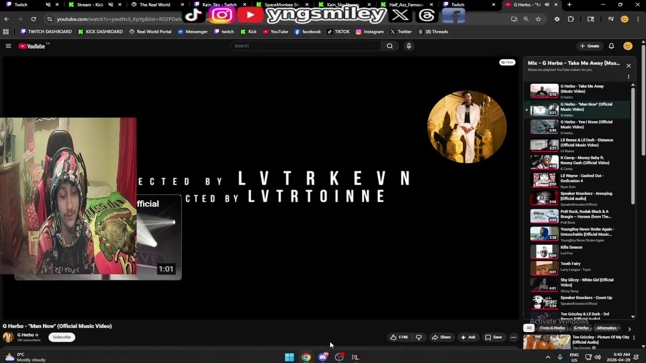Open Real World Portal bookmark
The height and width of the screenshot is (363, 646).
click(x=150, y=32)
